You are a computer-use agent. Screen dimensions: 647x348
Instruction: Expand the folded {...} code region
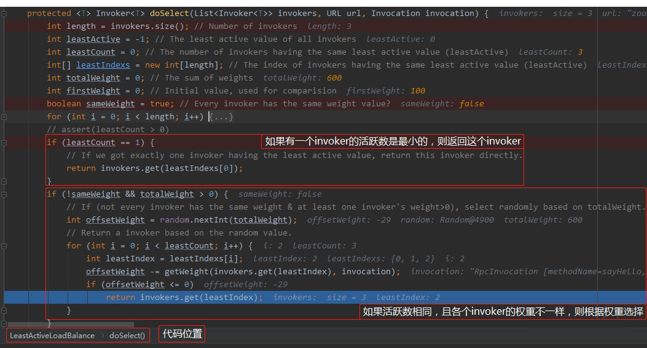[x=222, y=117]
